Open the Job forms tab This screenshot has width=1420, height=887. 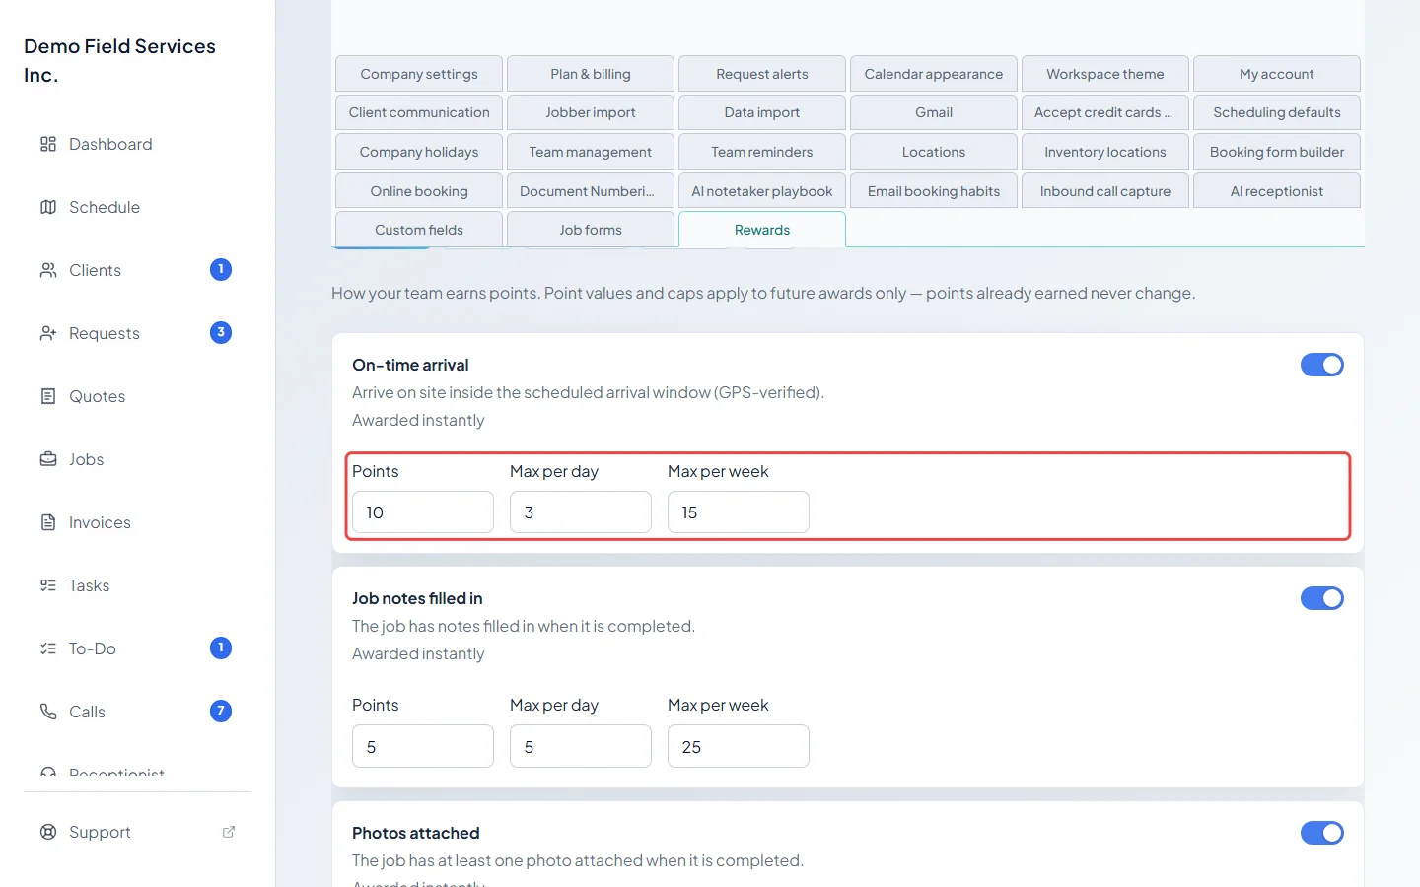click(x=591, y=230)
